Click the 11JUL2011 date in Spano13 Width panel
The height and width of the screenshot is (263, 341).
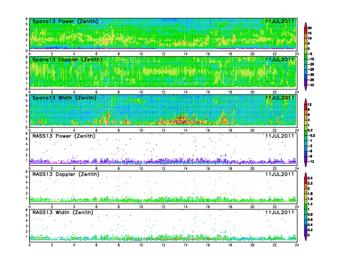coord(279,98)
